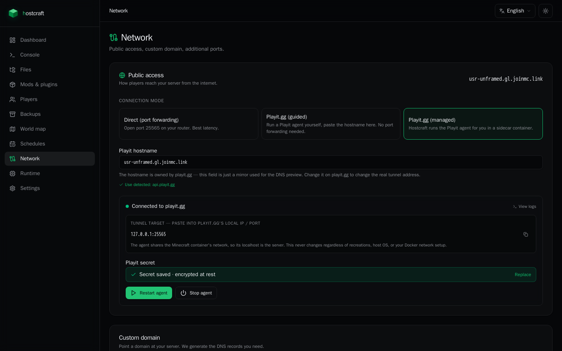Go to the Files page

[x=50, y=70]
